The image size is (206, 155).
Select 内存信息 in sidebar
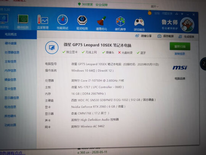pyautogui.click(x=11, y=70)
